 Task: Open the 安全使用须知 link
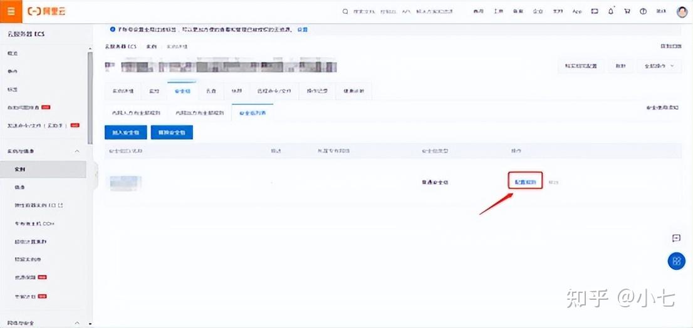coord(662,107)
